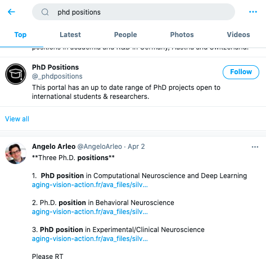
Task: Open the Apr 2 tweet timestamp
Action: [136, 147]
